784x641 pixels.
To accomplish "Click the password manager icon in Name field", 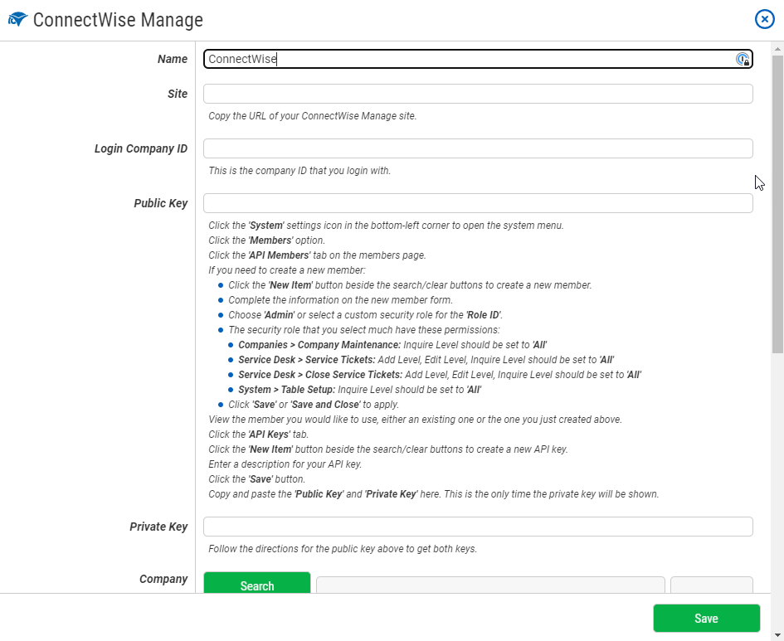I will point(743,59).
